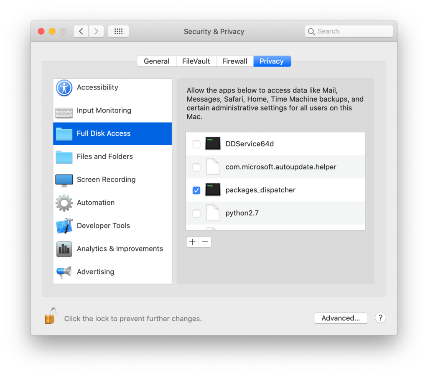Select Developer Tools label
This screenshot has width=428, height=376.
pos(104,225)
